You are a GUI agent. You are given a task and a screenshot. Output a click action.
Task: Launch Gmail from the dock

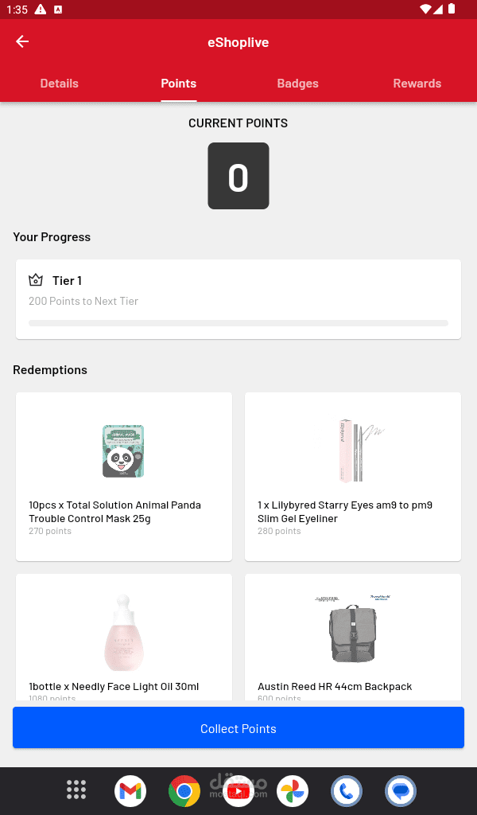coord(130,791)
